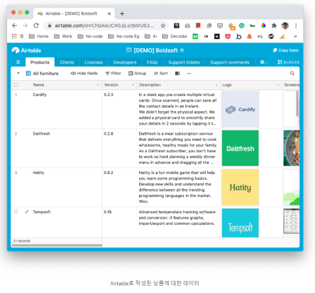The image size is (315, 293).
Task: Open the TechCrunch bookmark icon
Action: point(195,36)
